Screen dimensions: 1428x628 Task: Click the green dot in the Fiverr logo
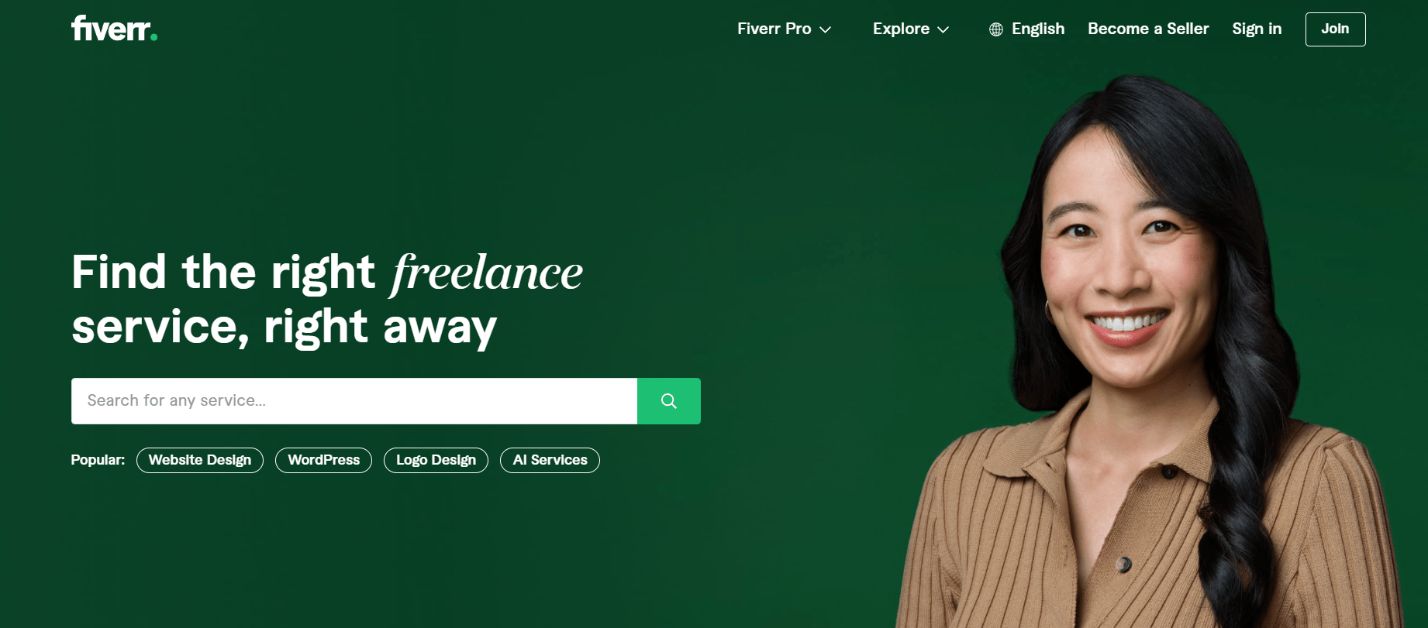(x=154, y=36)
